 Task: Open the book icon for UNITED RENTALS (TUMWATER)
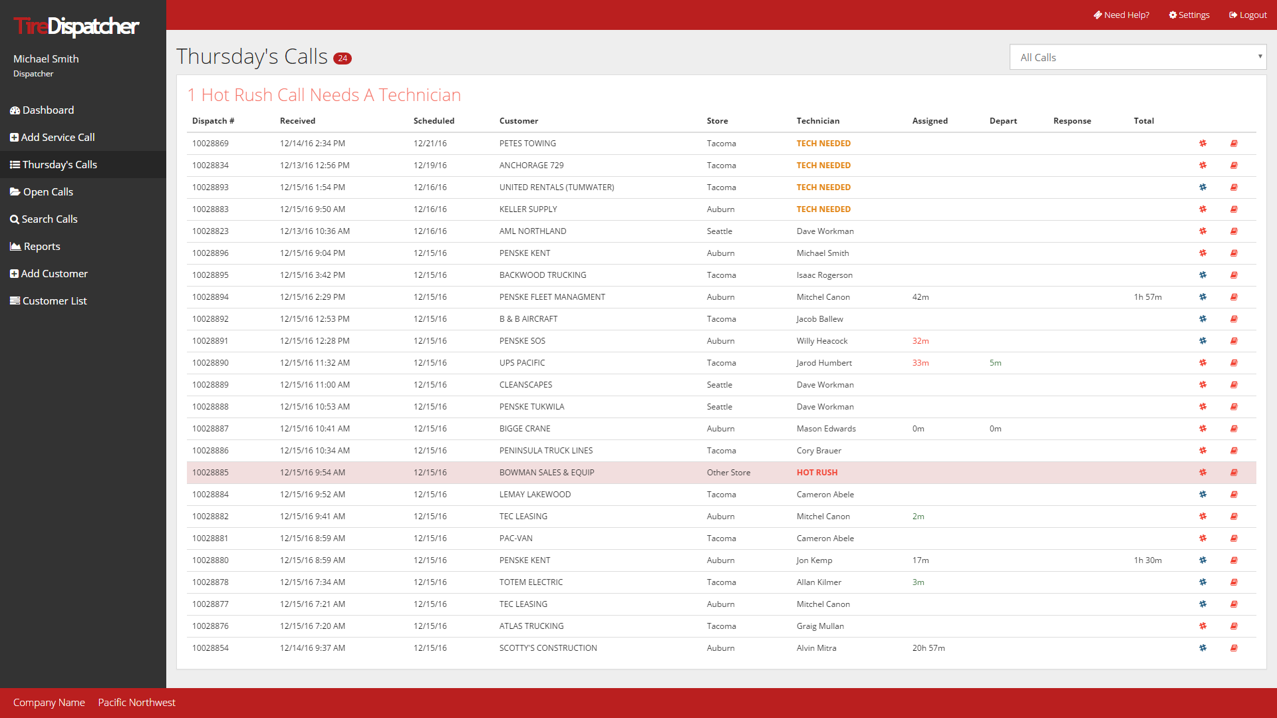pyautogui.click(x=1234, y=187)
